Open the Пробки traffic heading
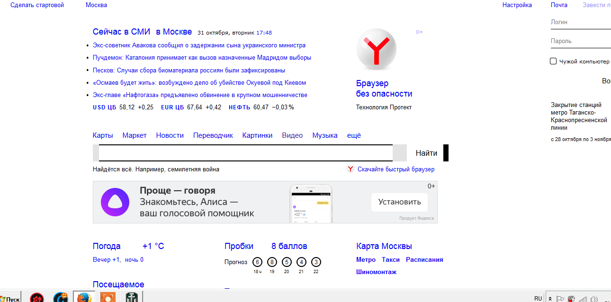This screenshot has width=611, height=302. pos(239,246)
